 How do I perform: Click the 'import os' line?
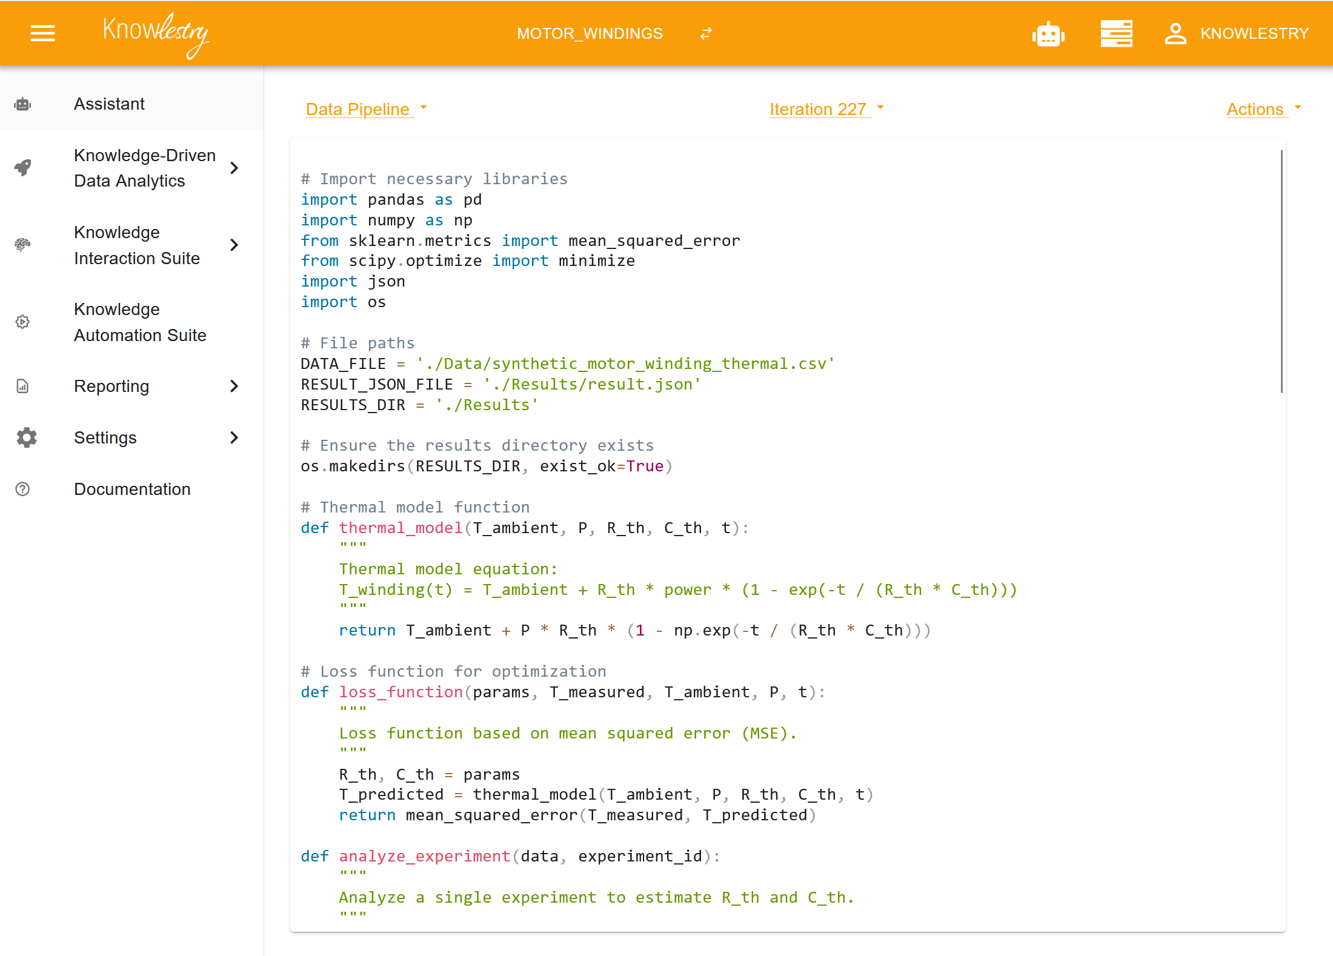point(344,302)
